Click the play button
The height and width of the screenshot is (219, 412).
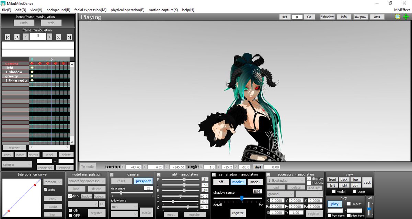[x=335, y=204]
